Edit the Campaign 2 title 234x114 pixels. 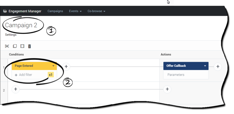pyautogui.click(x=21, y=25)
